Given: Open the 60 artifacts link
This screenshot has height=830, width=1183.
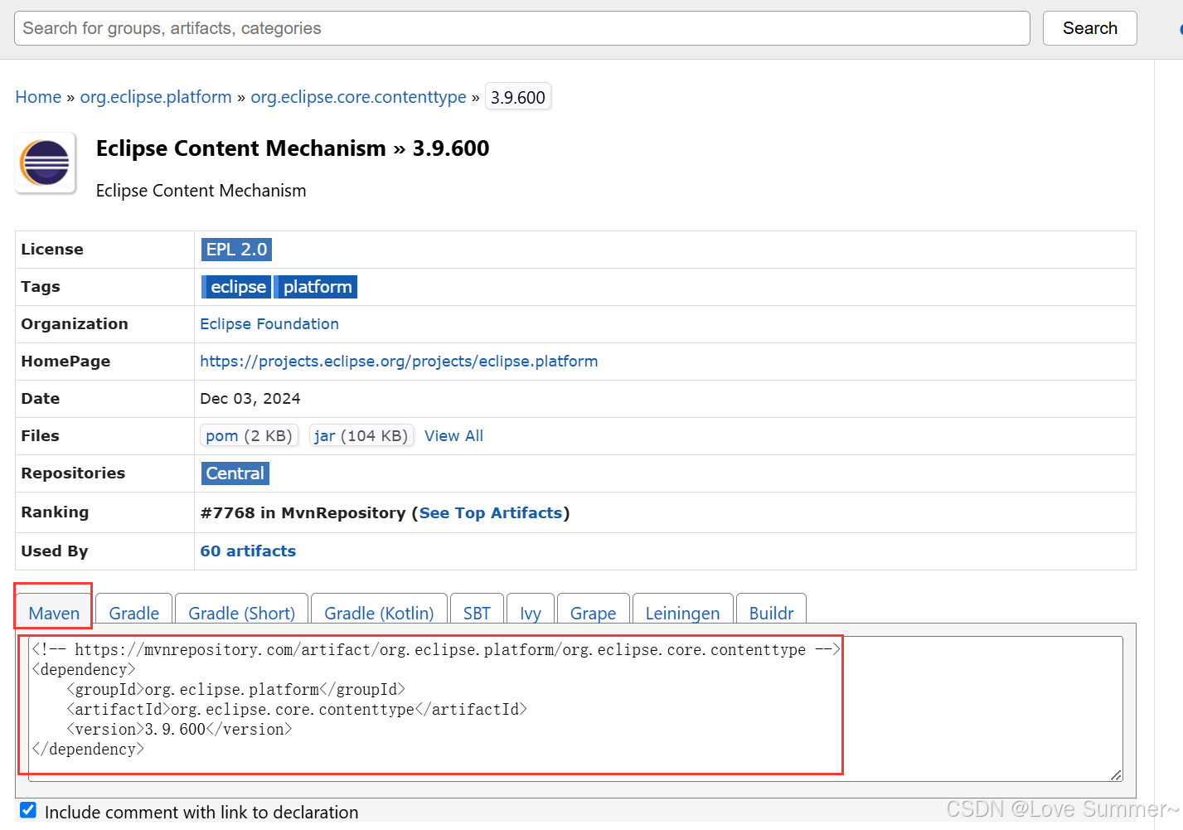Looking at the screenshot, I should (248, 551).
